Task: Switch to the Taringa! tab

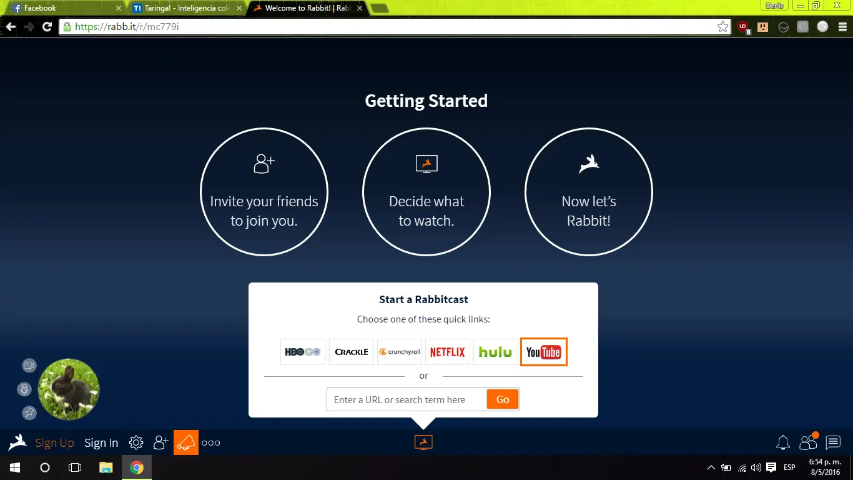Action: [185, 8]
